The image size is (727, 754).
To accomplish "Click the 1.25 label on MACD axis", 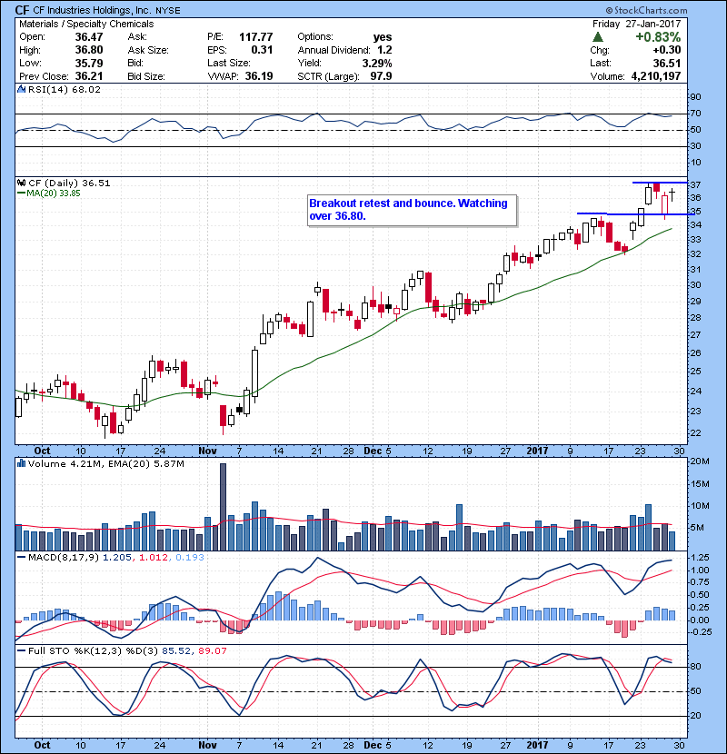I will tap(700, 558).
